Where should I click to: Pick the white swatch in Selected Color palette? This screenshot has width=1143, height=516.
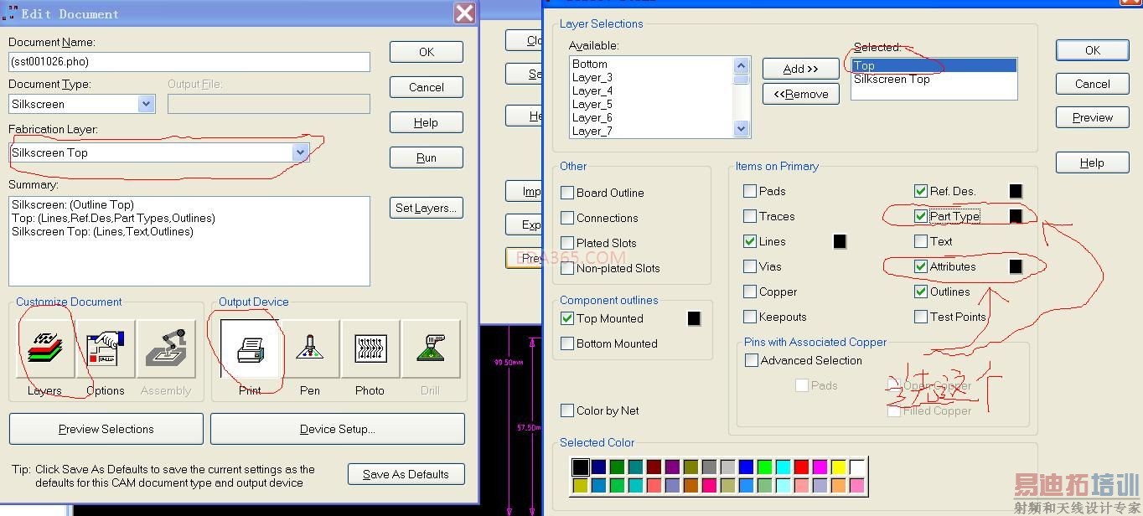[x=857, y=467]
